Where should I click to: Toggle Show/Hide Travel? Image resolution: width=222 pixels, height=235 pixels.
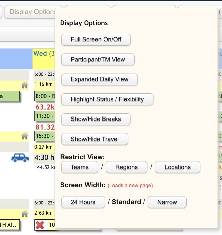(x=94, y=139)
